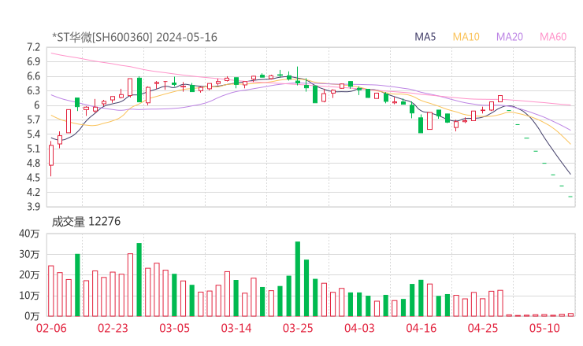Toggle the MA20 legend label
The image size is (583, 346).
coord(510,37)
